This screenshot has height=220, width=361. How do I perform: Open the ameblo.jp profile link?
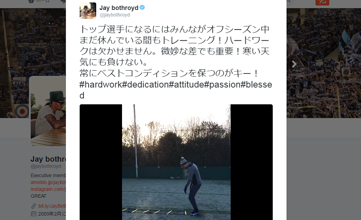click(48, 182)
